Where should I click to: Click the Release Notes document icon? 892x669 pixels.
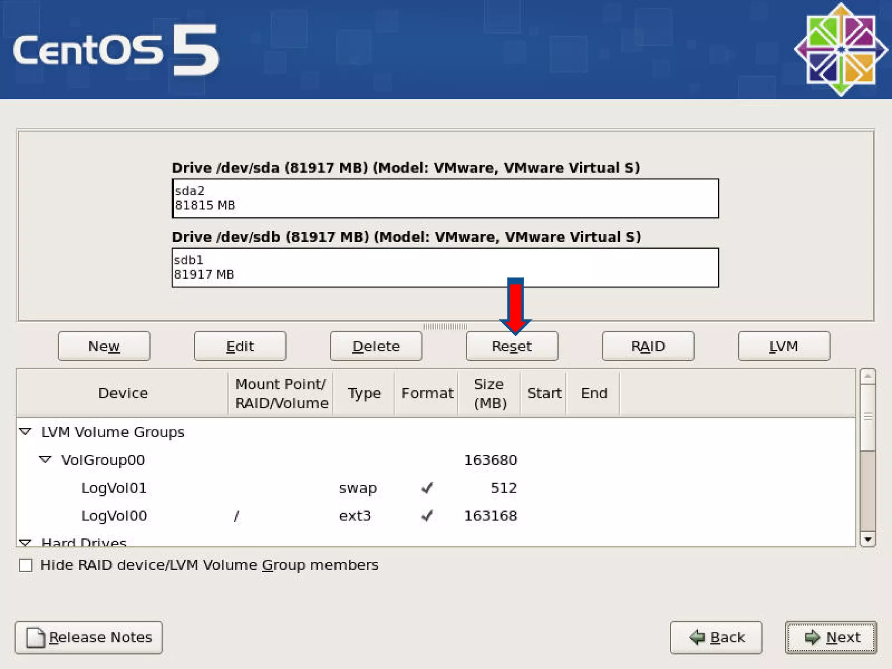[x=35, y=638]
